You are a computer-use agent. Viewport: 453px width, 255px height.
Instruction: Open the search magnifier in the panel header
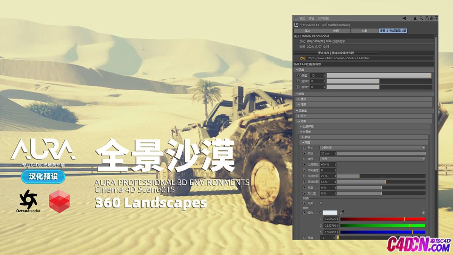(421, 18)
